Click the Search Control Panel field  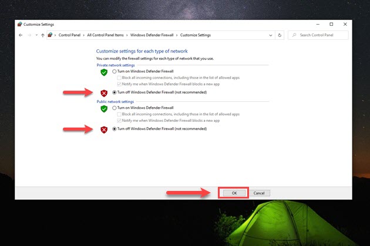coord(318,35)
